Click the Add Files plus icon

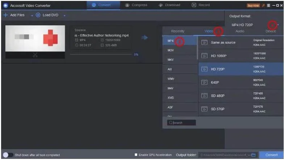pyautogui.click(x=5, y=15)
